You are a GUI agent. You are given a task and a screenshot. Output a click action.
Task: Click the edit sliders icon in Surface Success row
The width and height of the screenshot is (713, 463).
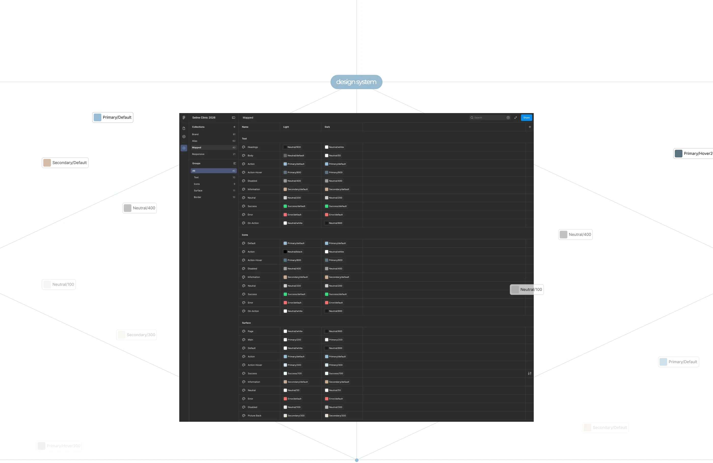530,373
